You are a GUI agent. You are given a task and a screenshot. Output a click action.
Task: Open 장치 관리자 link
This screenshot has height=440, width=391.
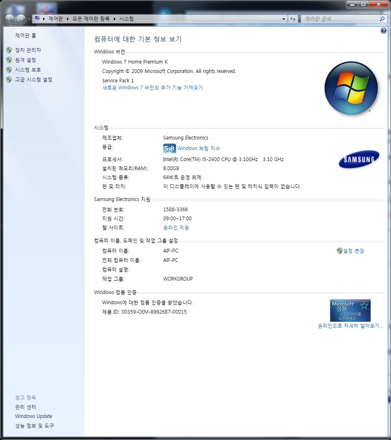(x=28, y=50)
